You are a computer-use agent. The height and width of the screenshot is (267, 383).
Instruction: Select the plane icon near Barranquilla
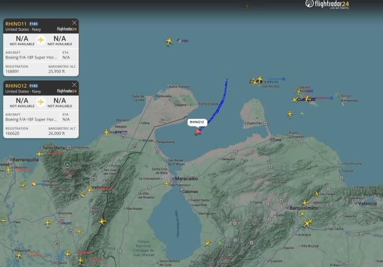pos(40,154)
